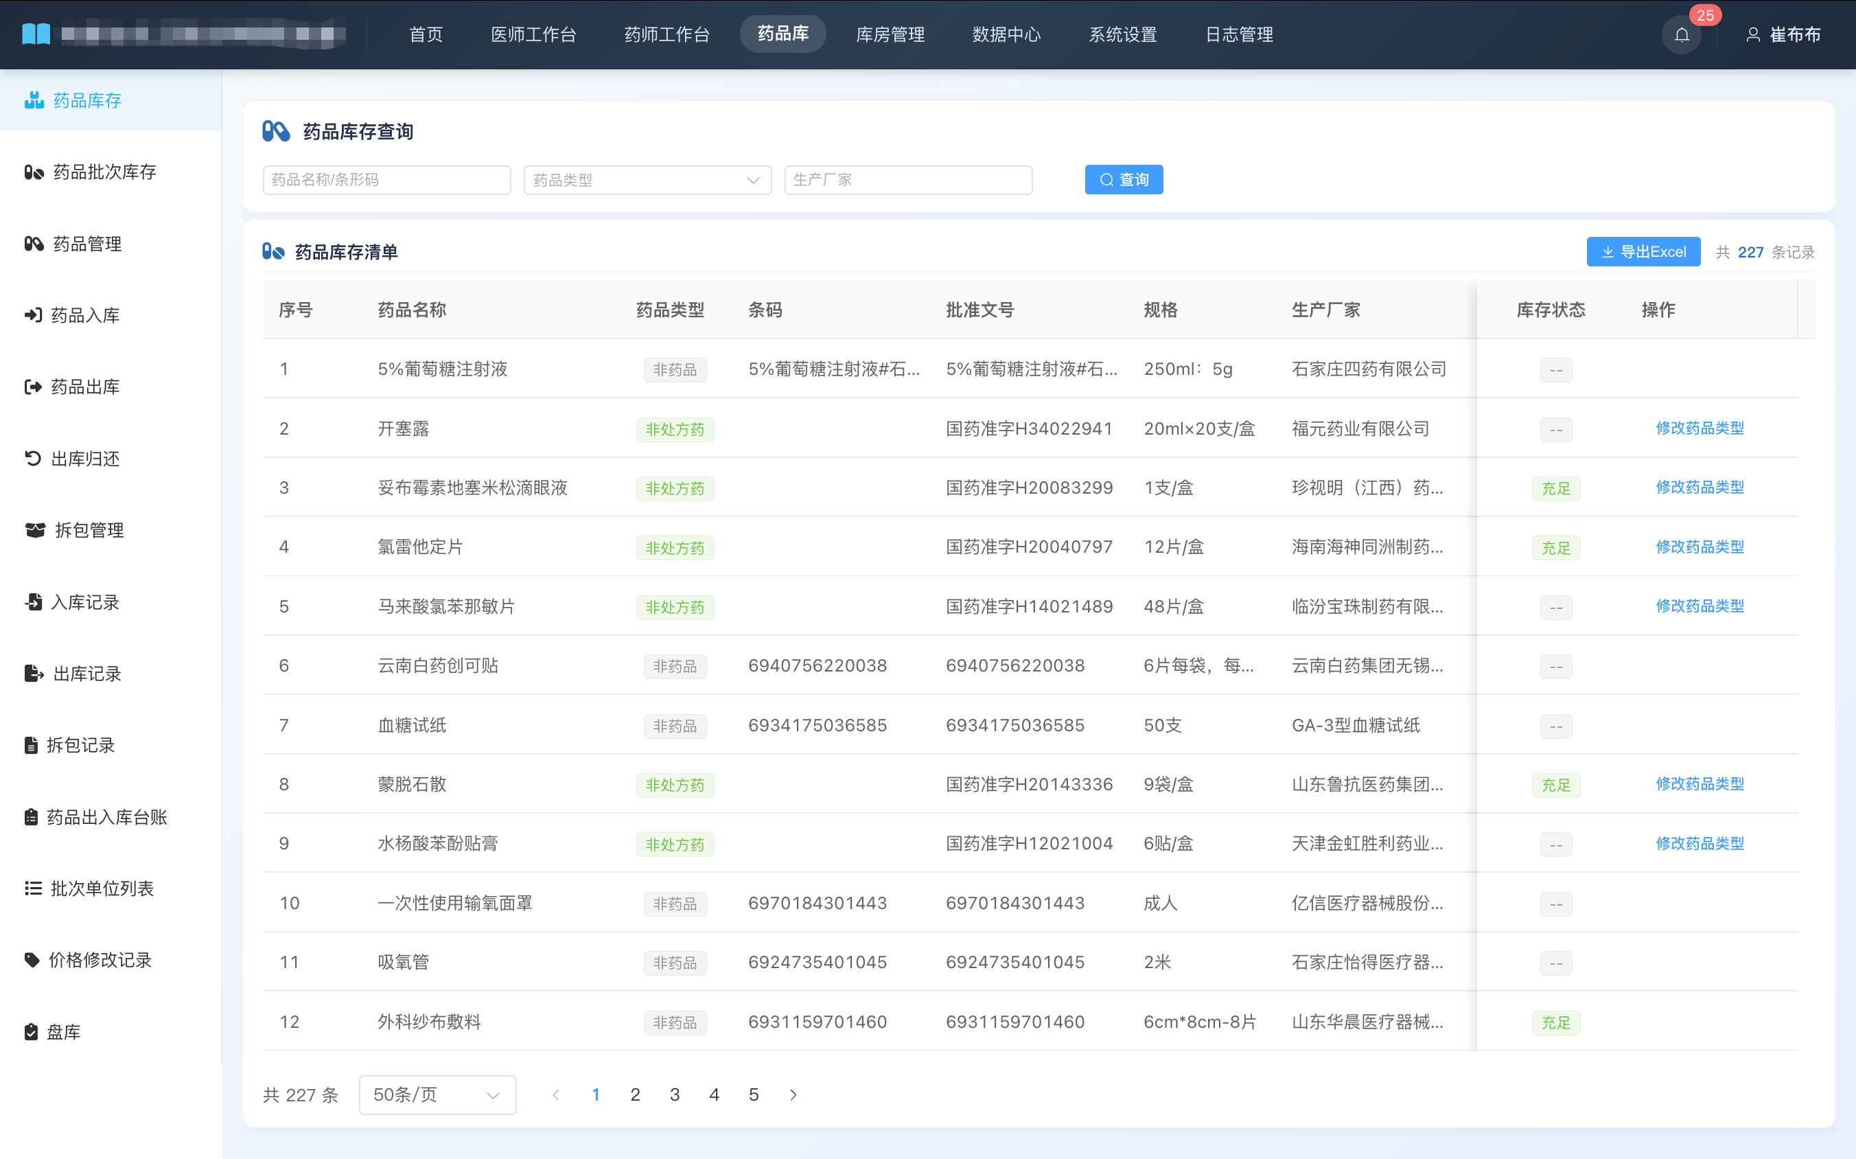
Task: Click 修改药品类型 link for 蒙脱石散
Action: [x=1699, y=783]
